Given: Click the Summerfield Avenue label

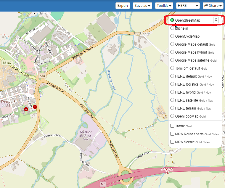Looking at the screenshot, I should point(29,44).
